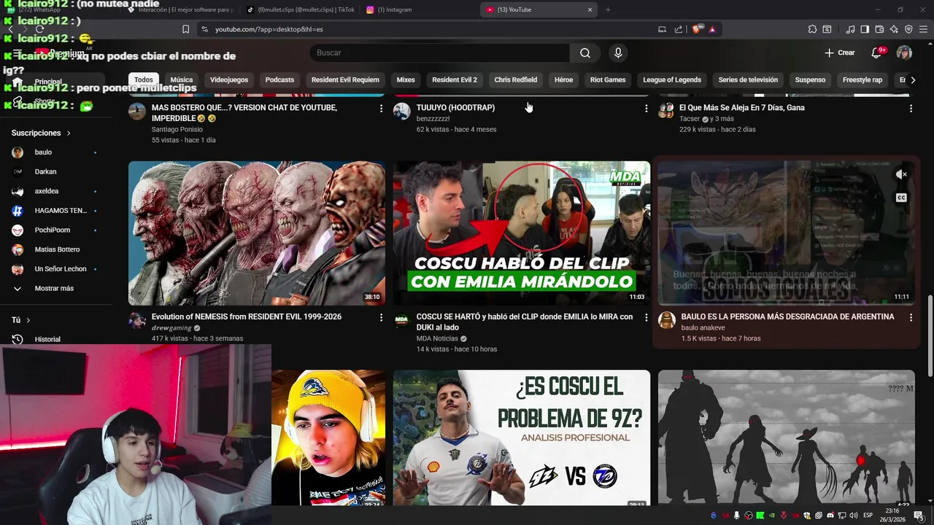Image resolution: width=934 pixels, height=525 pixels.
Task: Select the Videojuegos filter chip
Action: point(229,80)
